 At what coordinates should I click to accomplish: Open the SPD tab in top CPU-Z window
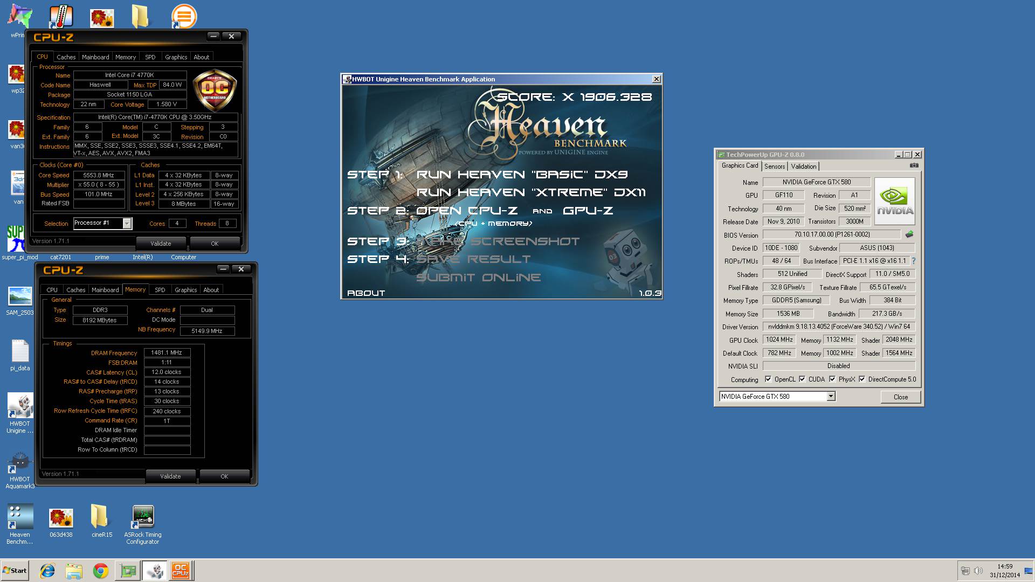coord(150,57)
